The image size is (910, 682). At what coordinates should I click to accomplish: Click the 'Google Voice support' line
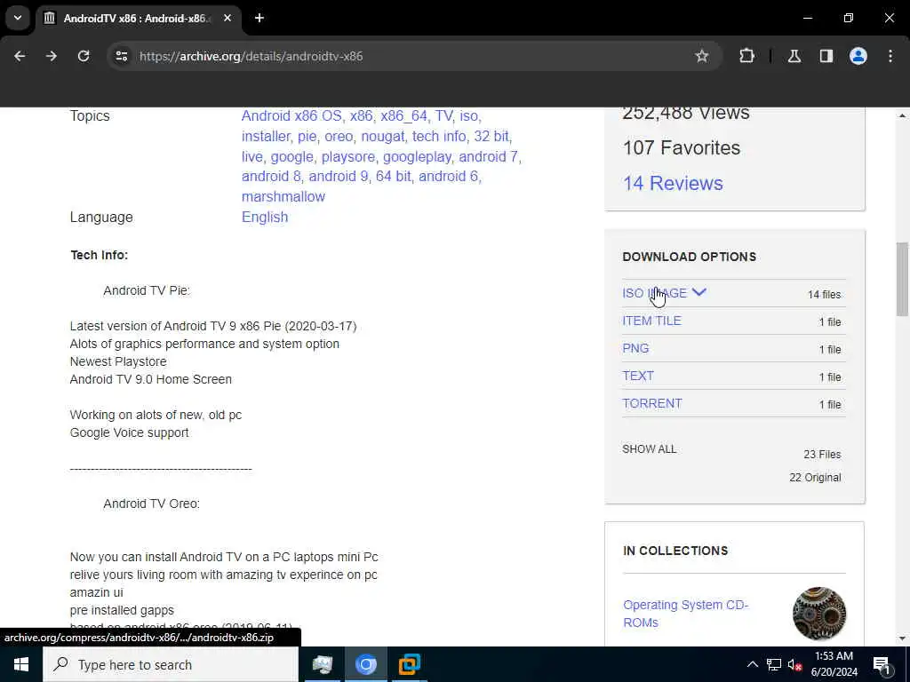(129, 432)
